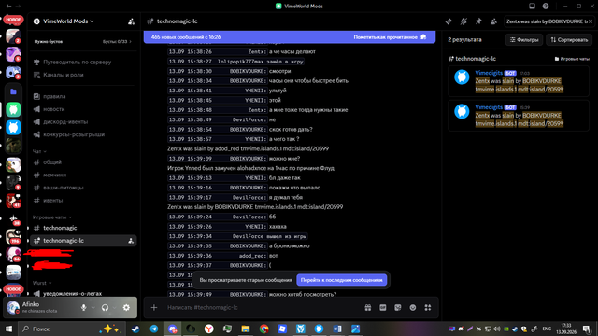Viewport: 598px width, 336px height.
Task: Toggle member list icon in header
Action: click(x=493, y=21)
